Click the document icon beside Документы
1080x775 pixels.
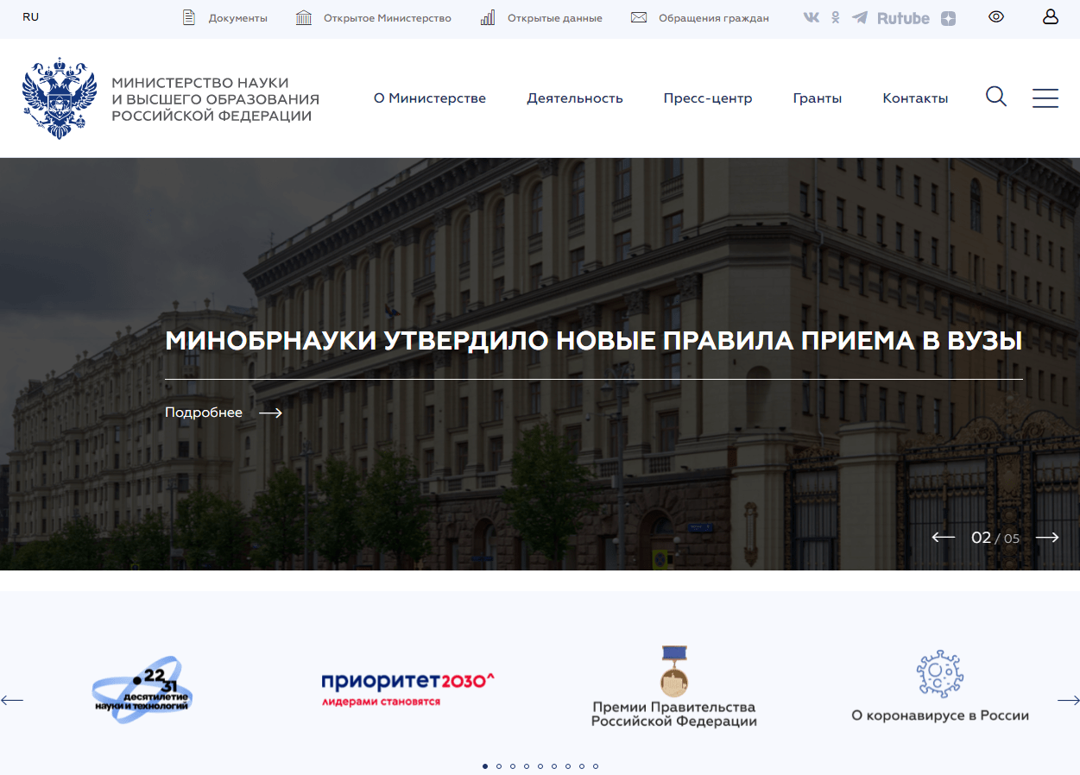click(x=189, y=17)
